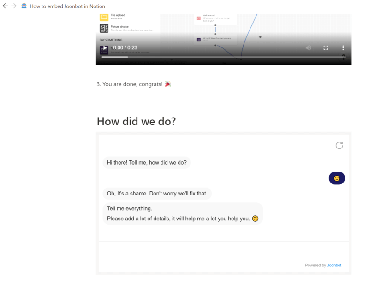Mute the video volume
The image size is (369, 284).
308,48
